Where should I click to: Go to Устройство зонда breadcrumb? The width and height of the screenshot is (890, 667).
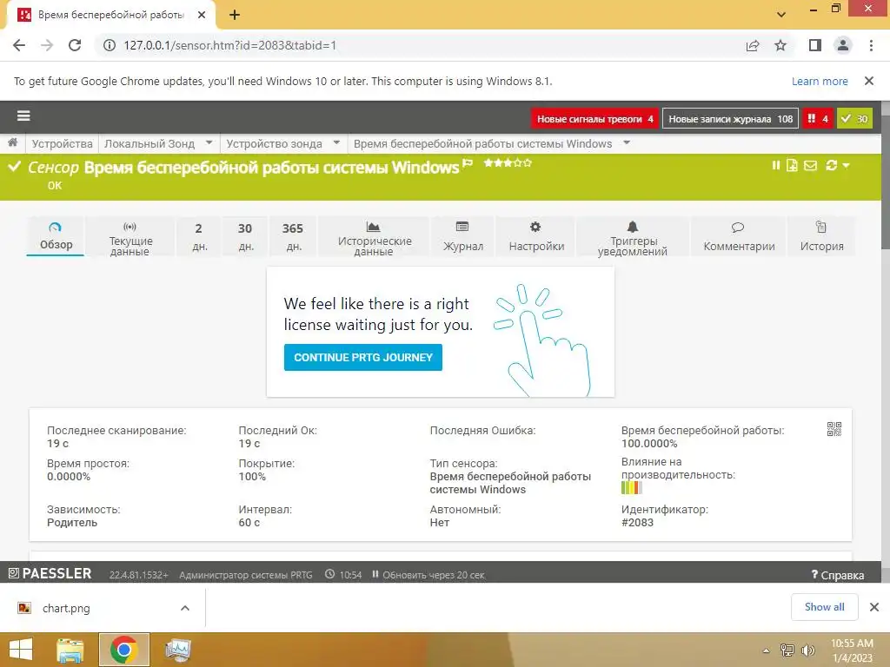pyautogui.click(x=274, y=143)
